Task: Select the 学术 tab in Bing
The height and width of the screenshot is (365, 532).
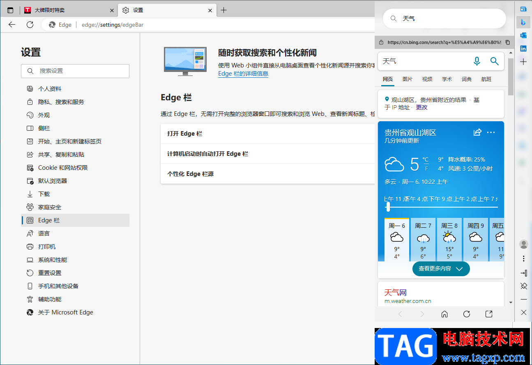Action: point(447,79)
